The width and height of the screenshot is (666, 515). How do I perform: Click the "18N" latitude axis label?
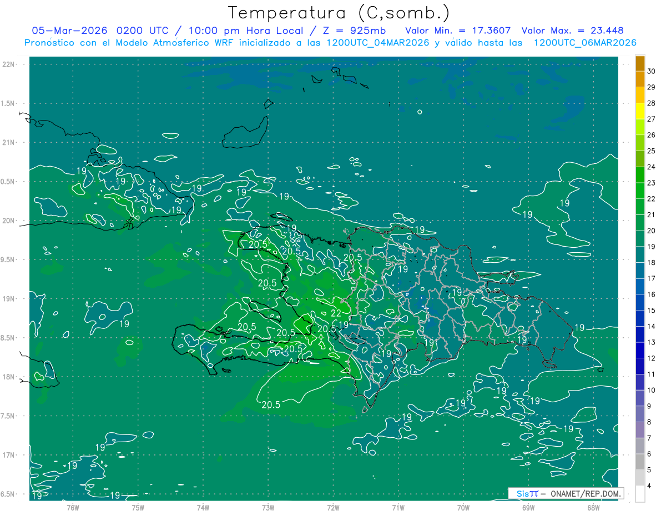point(9,377)
